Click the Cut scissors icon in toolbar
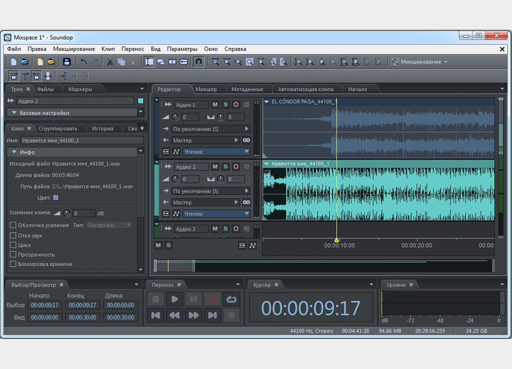This screenshot has width=512, height=369. [x=110, y=62]
